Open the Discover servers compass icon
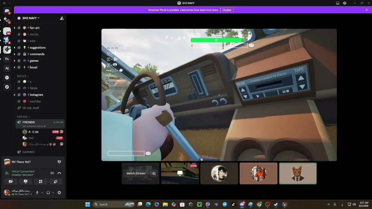 click(x=7, y=87)
